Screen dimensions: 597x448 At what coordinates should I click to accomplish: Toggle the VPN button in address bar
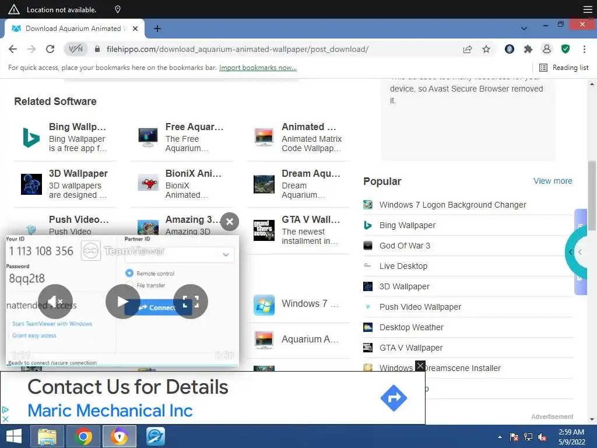(x=75, y=49)
